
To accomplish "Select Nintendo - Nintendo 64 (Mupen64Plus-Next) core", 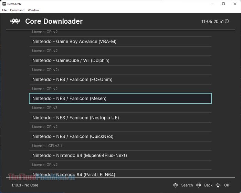I will 120,156.
